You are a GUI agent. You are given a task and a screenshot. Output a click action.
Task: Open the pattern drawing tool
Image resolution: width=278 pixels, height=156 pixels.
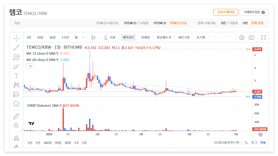pyautogui.click(x=16, y=85)
